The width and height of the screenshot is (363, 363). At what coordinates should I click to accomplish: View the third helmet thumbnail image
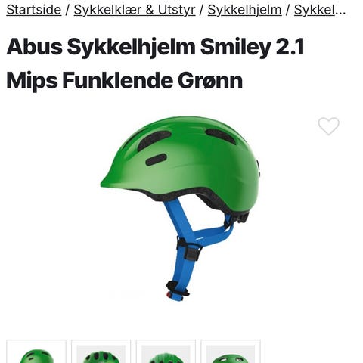(x=166, y=352)
